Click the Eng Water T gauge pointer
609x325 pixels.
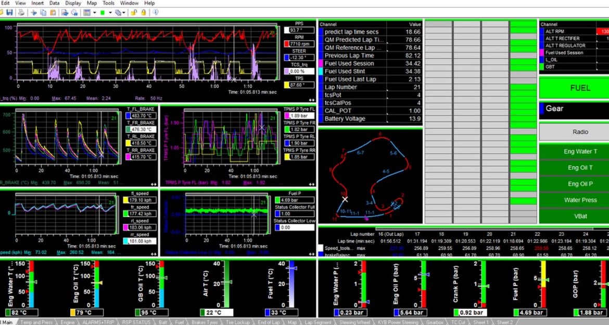pyautogui.click(x=33, y=282)
